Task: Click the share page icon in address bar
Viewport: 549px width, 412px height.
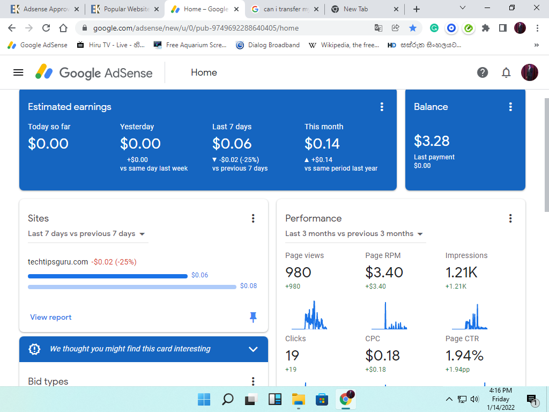Action: point(395,28)
